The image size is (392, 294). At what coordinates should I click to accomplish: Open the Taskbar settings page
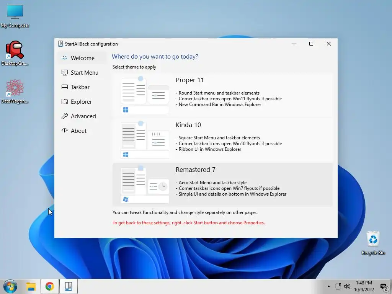[82, 87]
